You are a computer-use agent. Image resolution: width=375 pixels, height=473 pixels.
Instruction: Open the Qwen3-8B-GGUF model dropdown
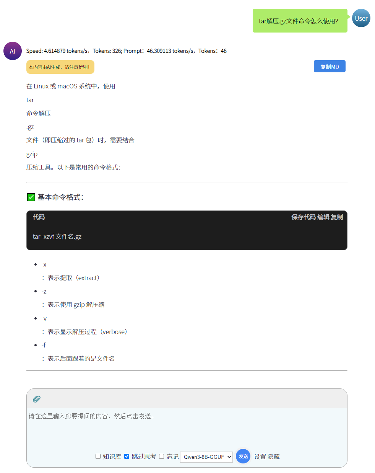click(206, 457)
